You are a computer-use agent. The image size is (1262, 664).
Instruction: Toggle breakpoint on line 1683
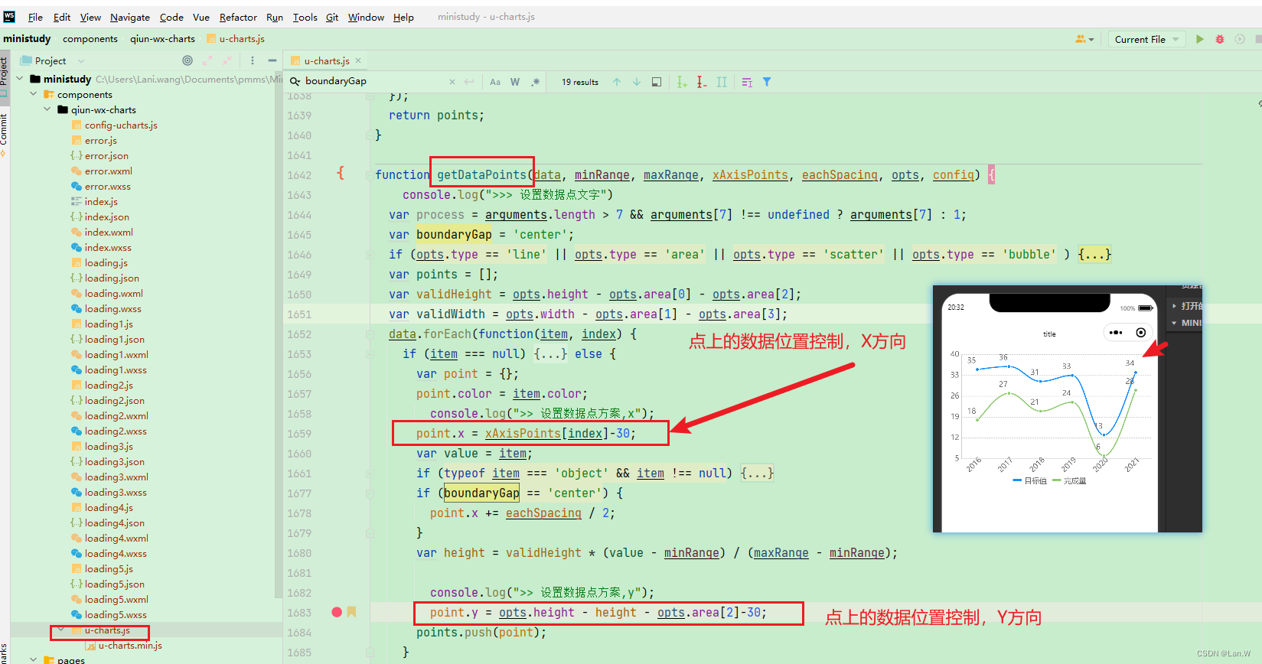click(337, 612)
